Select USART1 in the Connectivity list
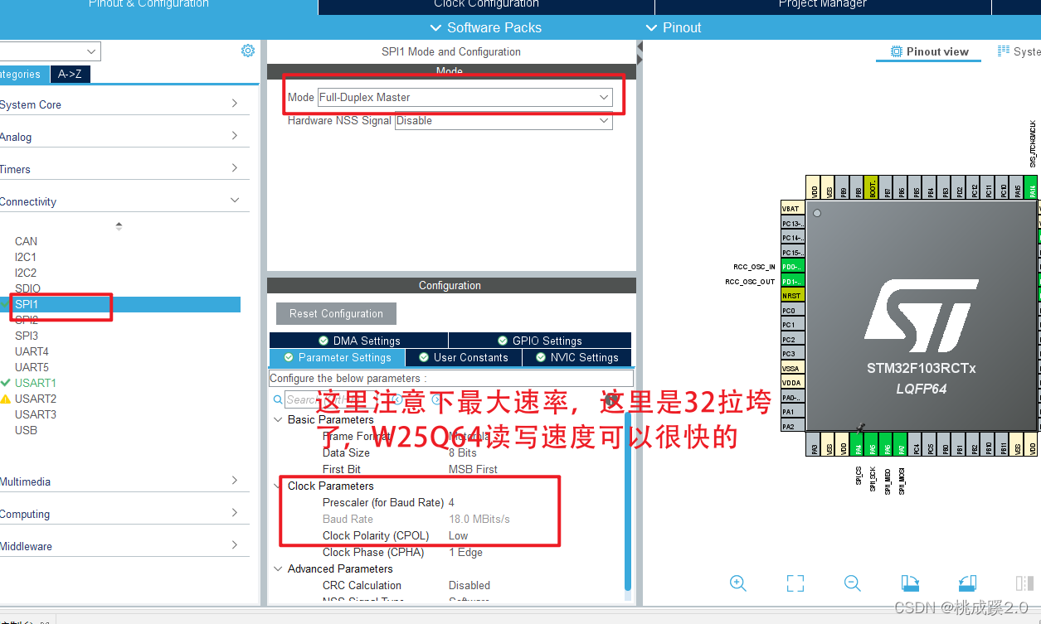The height and width of the screenshot is (624, 1041). (35, 383)
